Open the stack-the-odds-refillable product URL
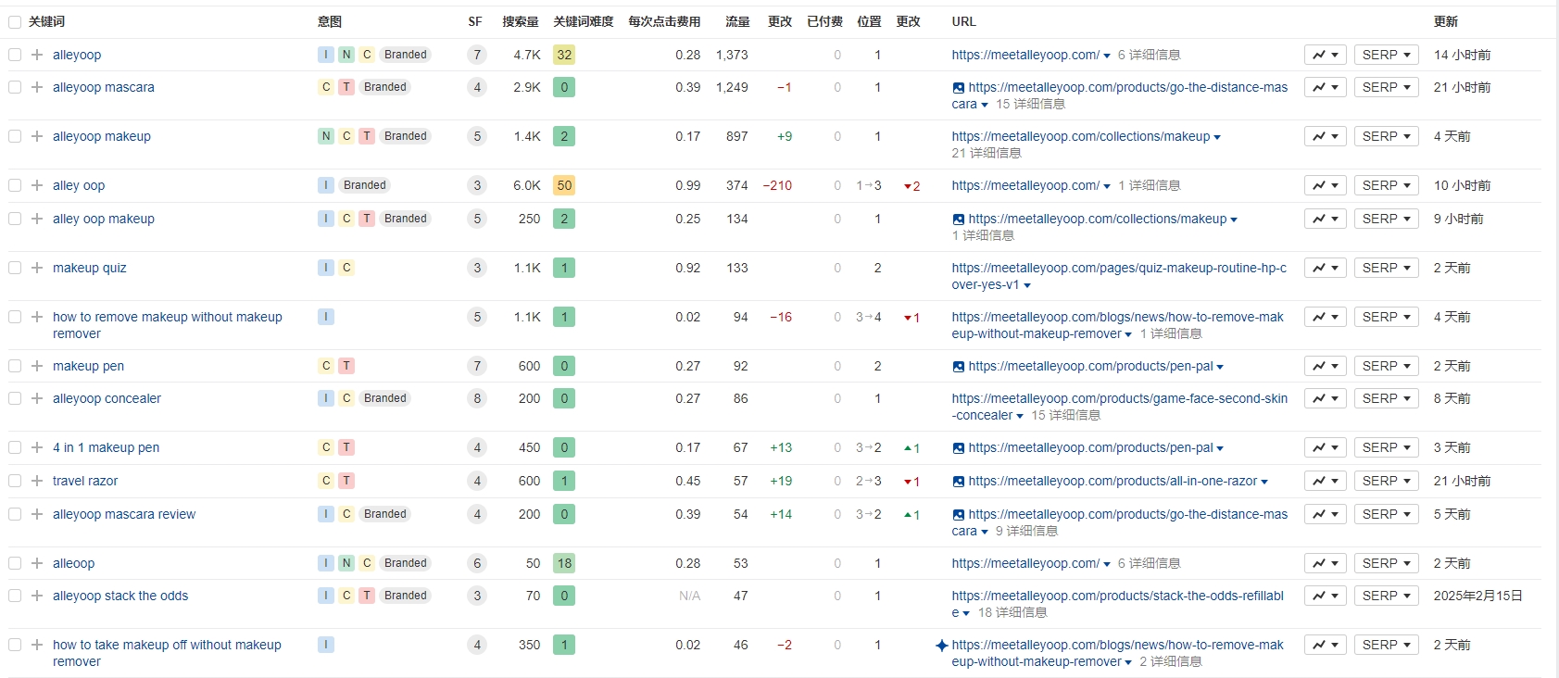This screenshot has height=678, width=1559. 1117,604
